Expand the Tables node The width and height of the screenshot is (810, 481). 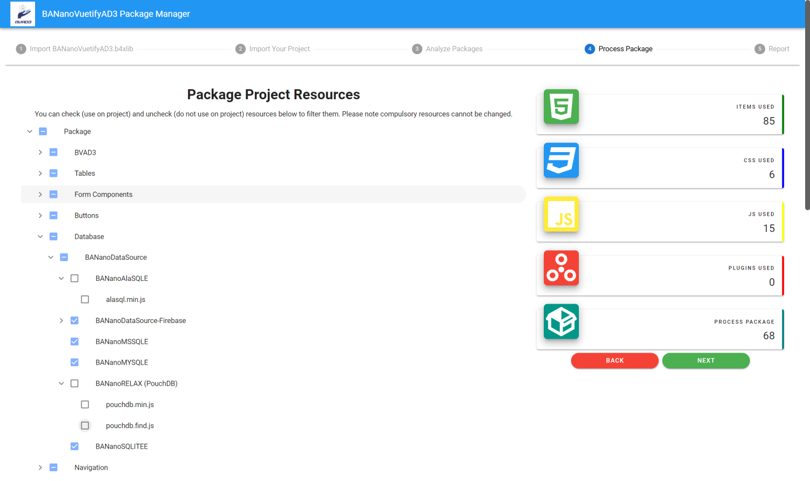[x=40, y=174]
